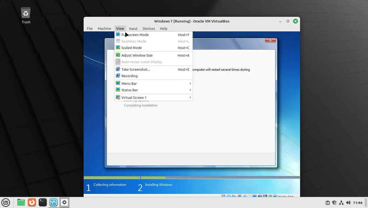Click the VirtualBox window title text
The height and width of the screenshot is (208, 368).
192,21
